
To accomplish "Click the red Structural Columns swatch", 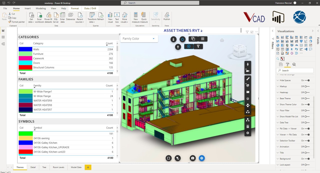I will [x=25, y=67].
